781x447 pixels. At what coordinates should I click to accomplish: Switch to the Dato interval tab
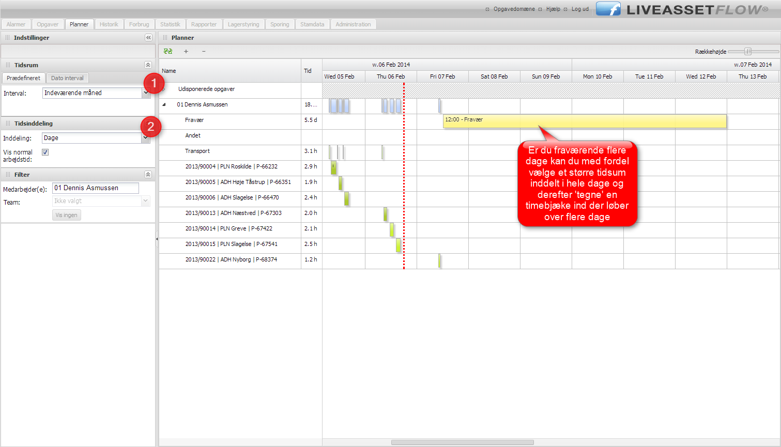(67, 78)
